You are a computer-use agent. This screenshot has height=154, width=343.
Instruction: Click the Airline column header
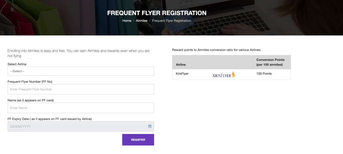pos(181,64)
